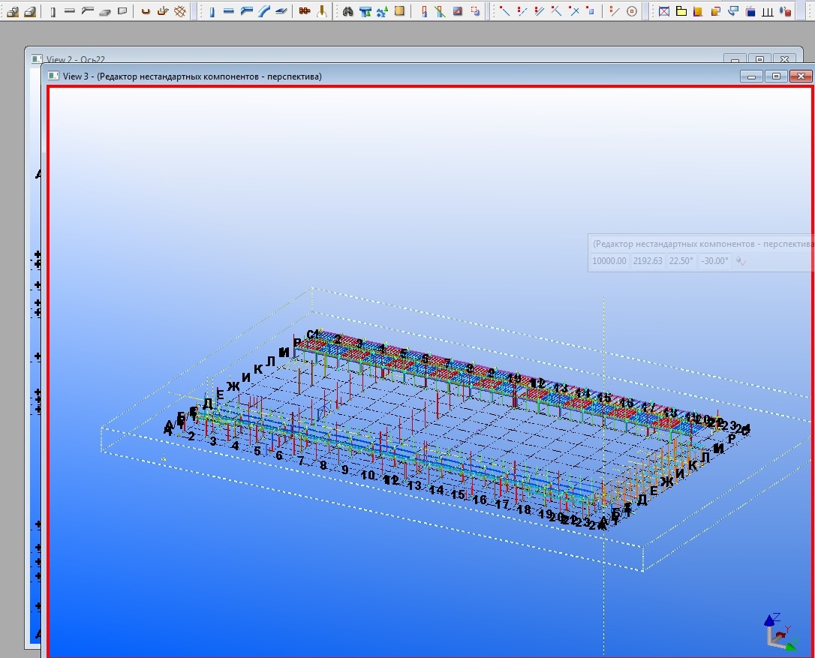Choose the gray concrete beam tool

(x=70, y=11)
